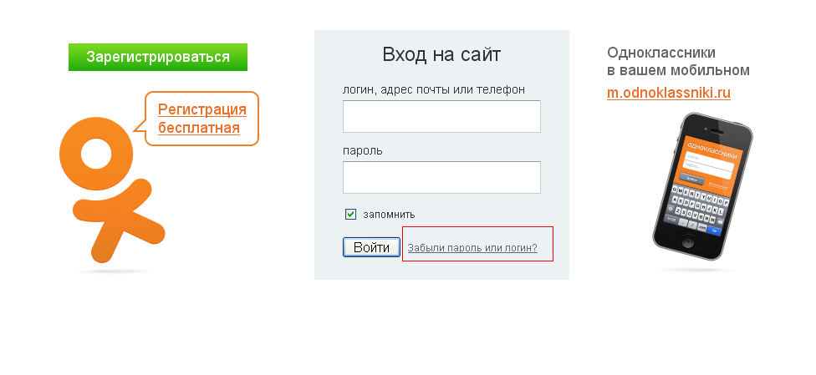Click the Вход на сайт heading
Image resolution: width=816 pixels, height=375 pixels.
[x=441, y=54]
